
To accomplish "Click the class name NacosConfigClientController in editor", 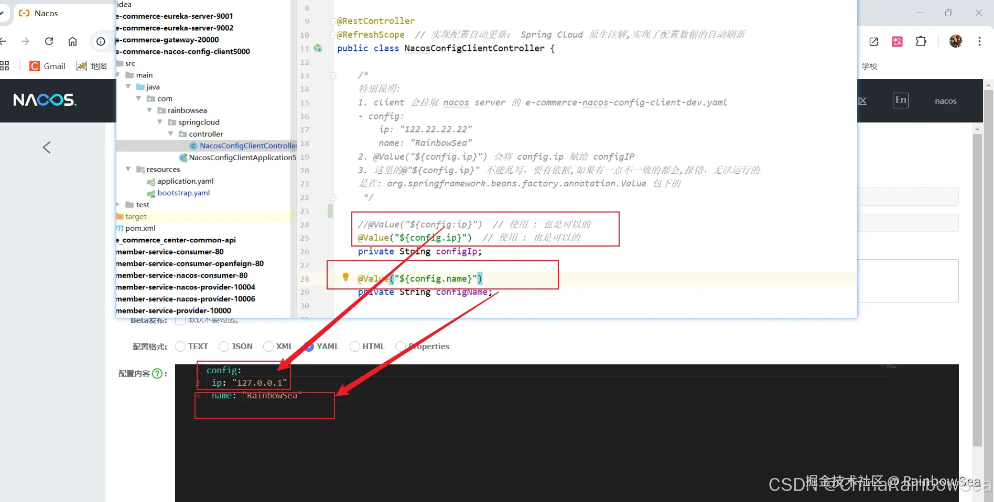I will (474, 48).
